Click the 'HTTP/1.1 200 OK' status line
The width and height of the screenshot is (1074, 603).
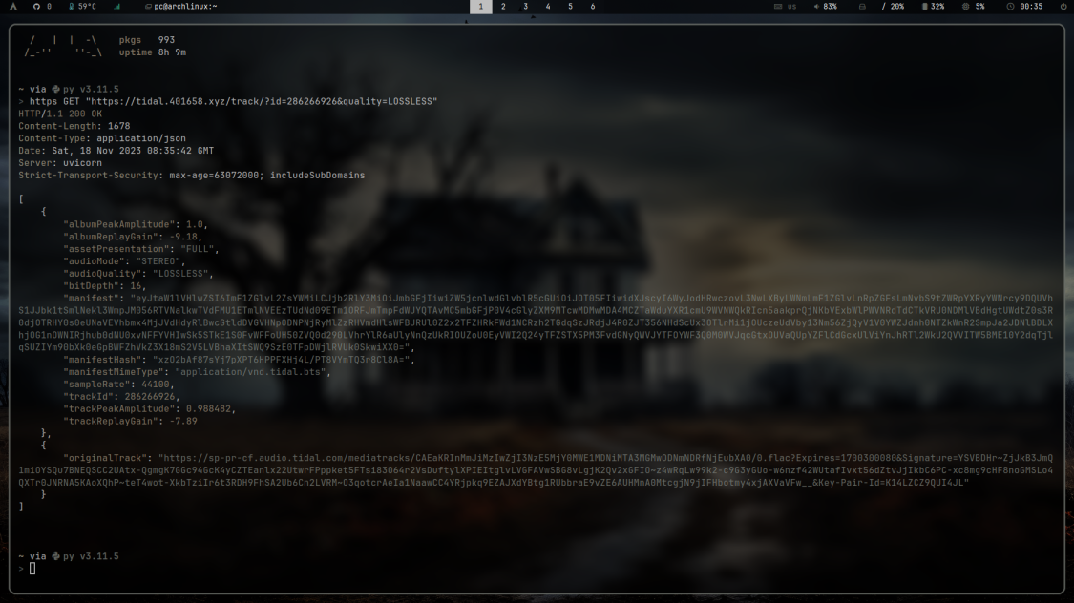(60, 114)
